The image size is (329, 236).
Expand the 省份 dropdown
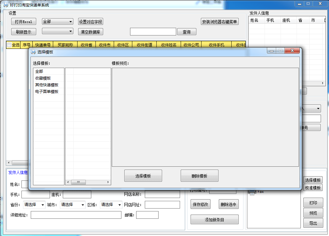[x=34, y=205]
